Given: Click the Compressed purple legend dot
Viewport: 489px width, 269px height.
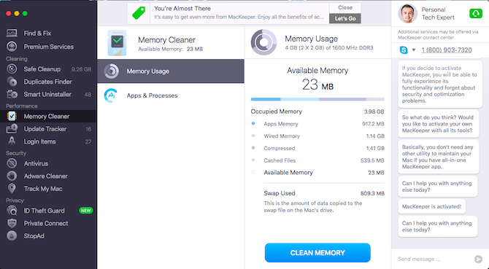Looking at the screenshot, I should coord(253,148).
